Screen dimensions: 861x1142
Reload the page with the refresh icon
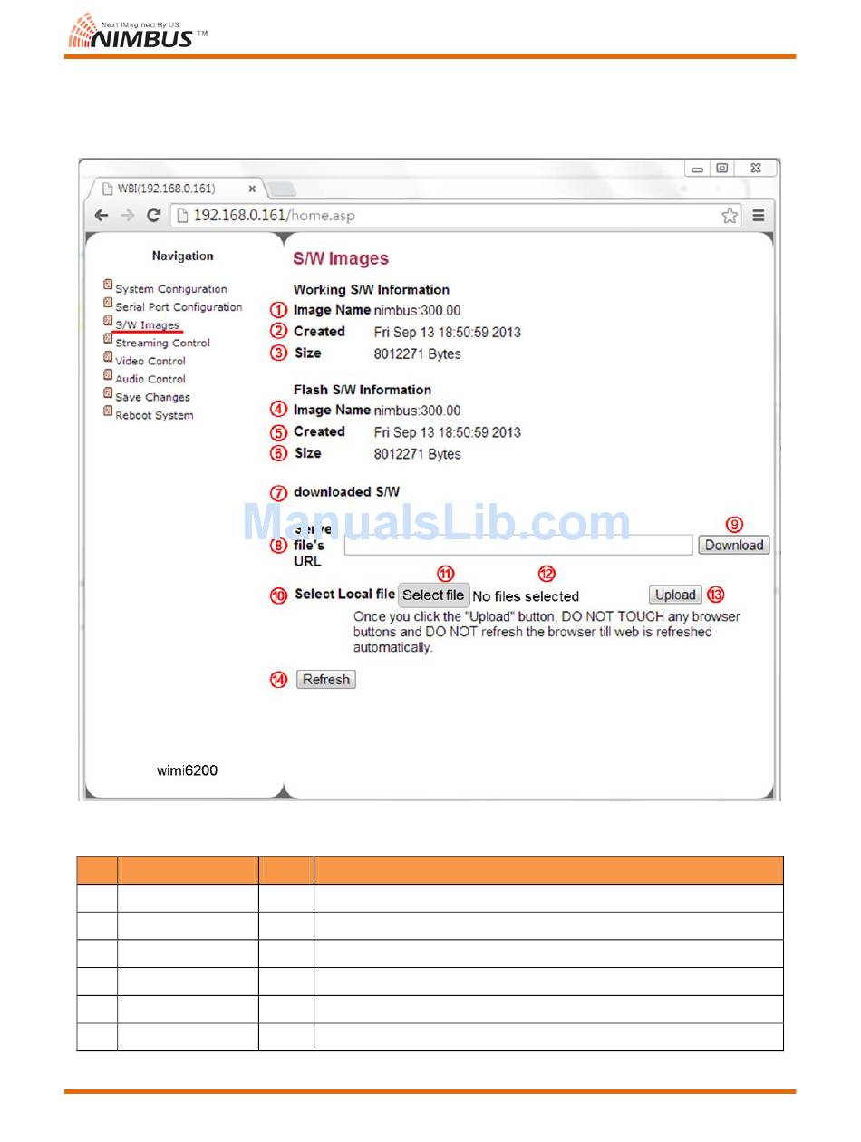pyautogui.click(x=153, y=216)
